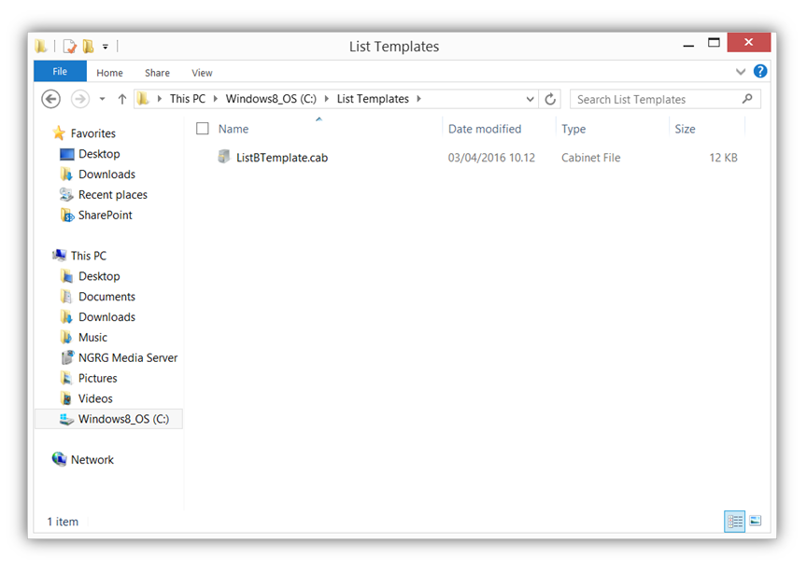Expand the recent locations dropdown beside navigation arrows
This screenshot has width=807, height=571.
point(102,98)
